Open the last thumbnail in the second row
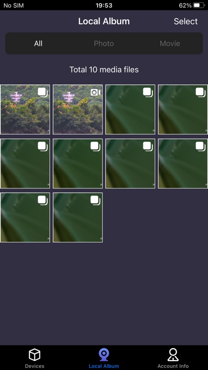Image resolution: width=208 pixels, height=370 pixels. 183,163
